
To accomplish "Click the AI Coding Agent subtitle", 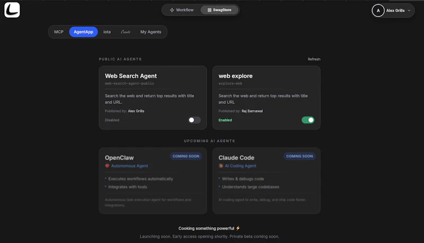I will click(x=241, y=166).
